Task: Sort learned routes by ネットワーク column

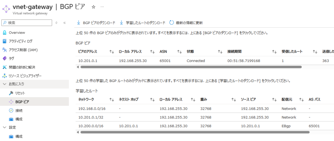Action: point(112,100)
